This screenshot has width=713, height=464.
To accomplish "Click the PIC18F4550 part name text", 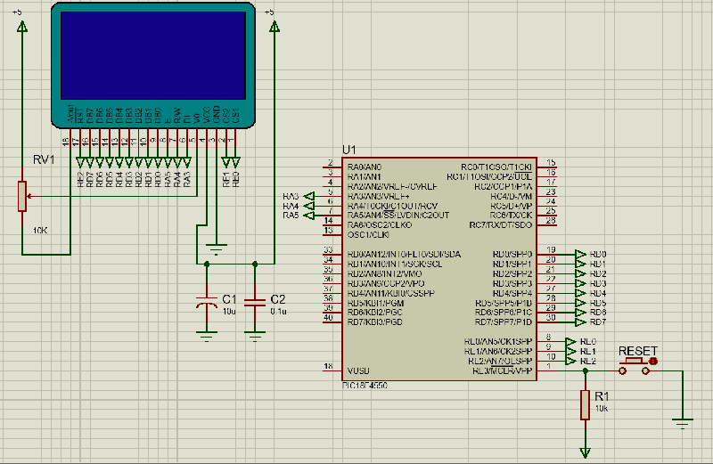I will pos(365,386).
